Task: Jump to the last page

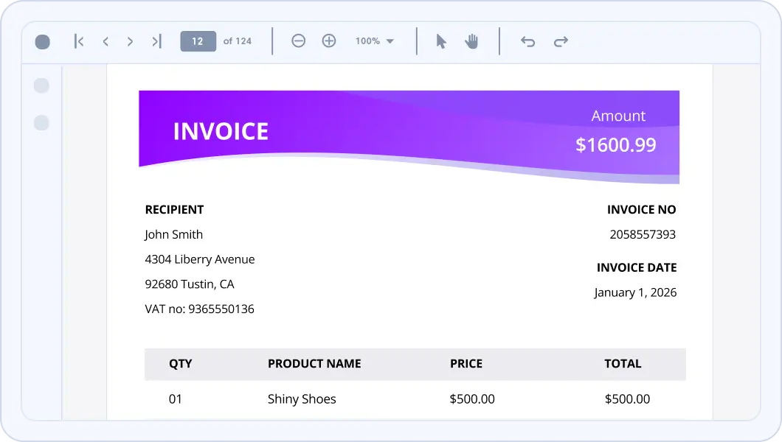Action: click(156, 41)
